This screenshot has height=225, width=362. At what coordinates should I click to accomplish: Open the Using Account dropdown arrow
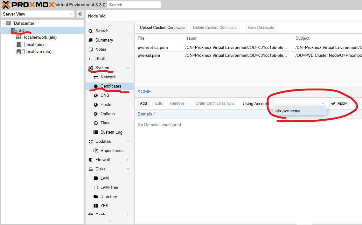(323, 103)
